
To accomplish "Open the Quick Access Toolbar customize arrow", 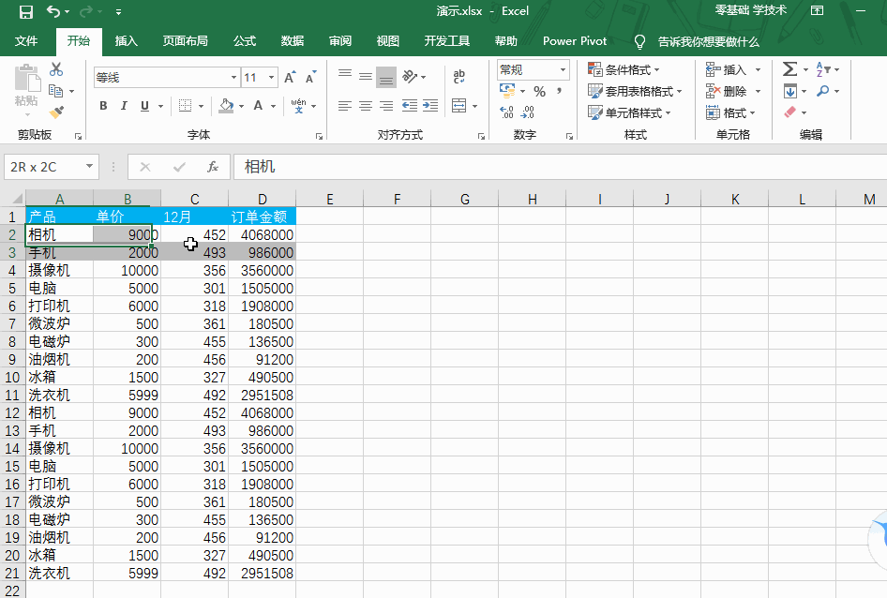I will (x=118, y=12).
